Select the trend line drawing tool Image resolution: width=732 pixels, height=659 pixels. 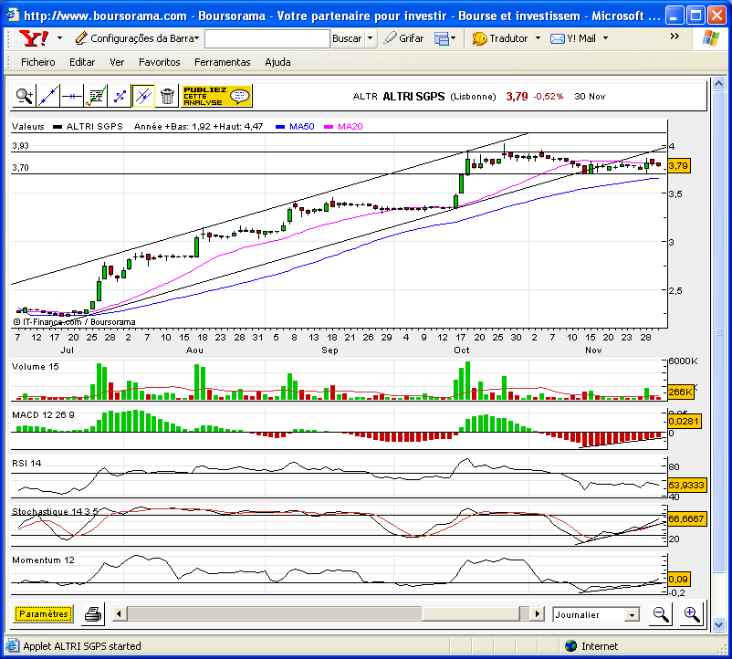tap(48, 96)
